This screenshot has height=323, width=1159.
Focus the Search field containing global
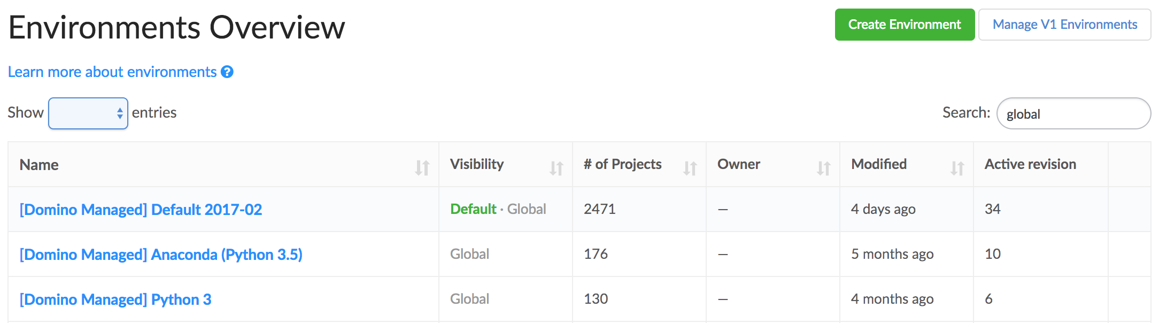click(1073, 113)
